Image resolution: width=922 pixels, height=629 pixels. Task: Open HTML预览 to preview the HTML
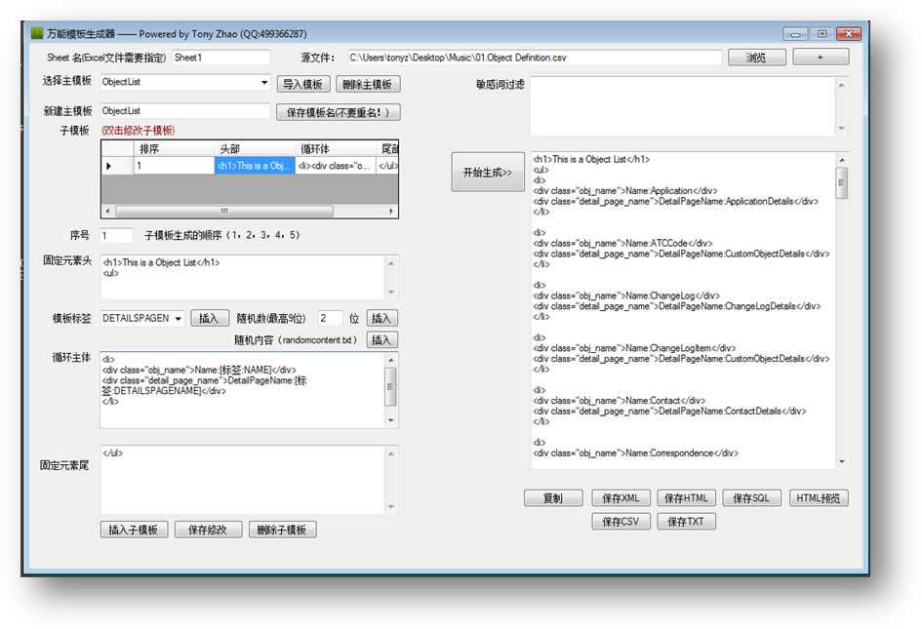click(818, 497)
